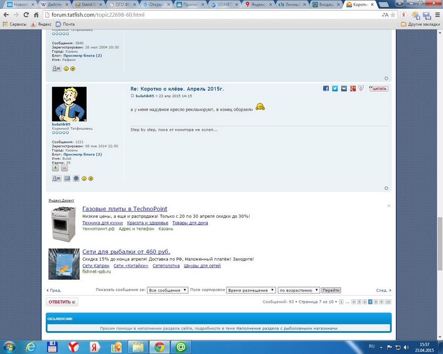Image resolution: width=443 pixels, height=354 pixels.
Task: Share the post on Facebook
Action: coord(326,88)
